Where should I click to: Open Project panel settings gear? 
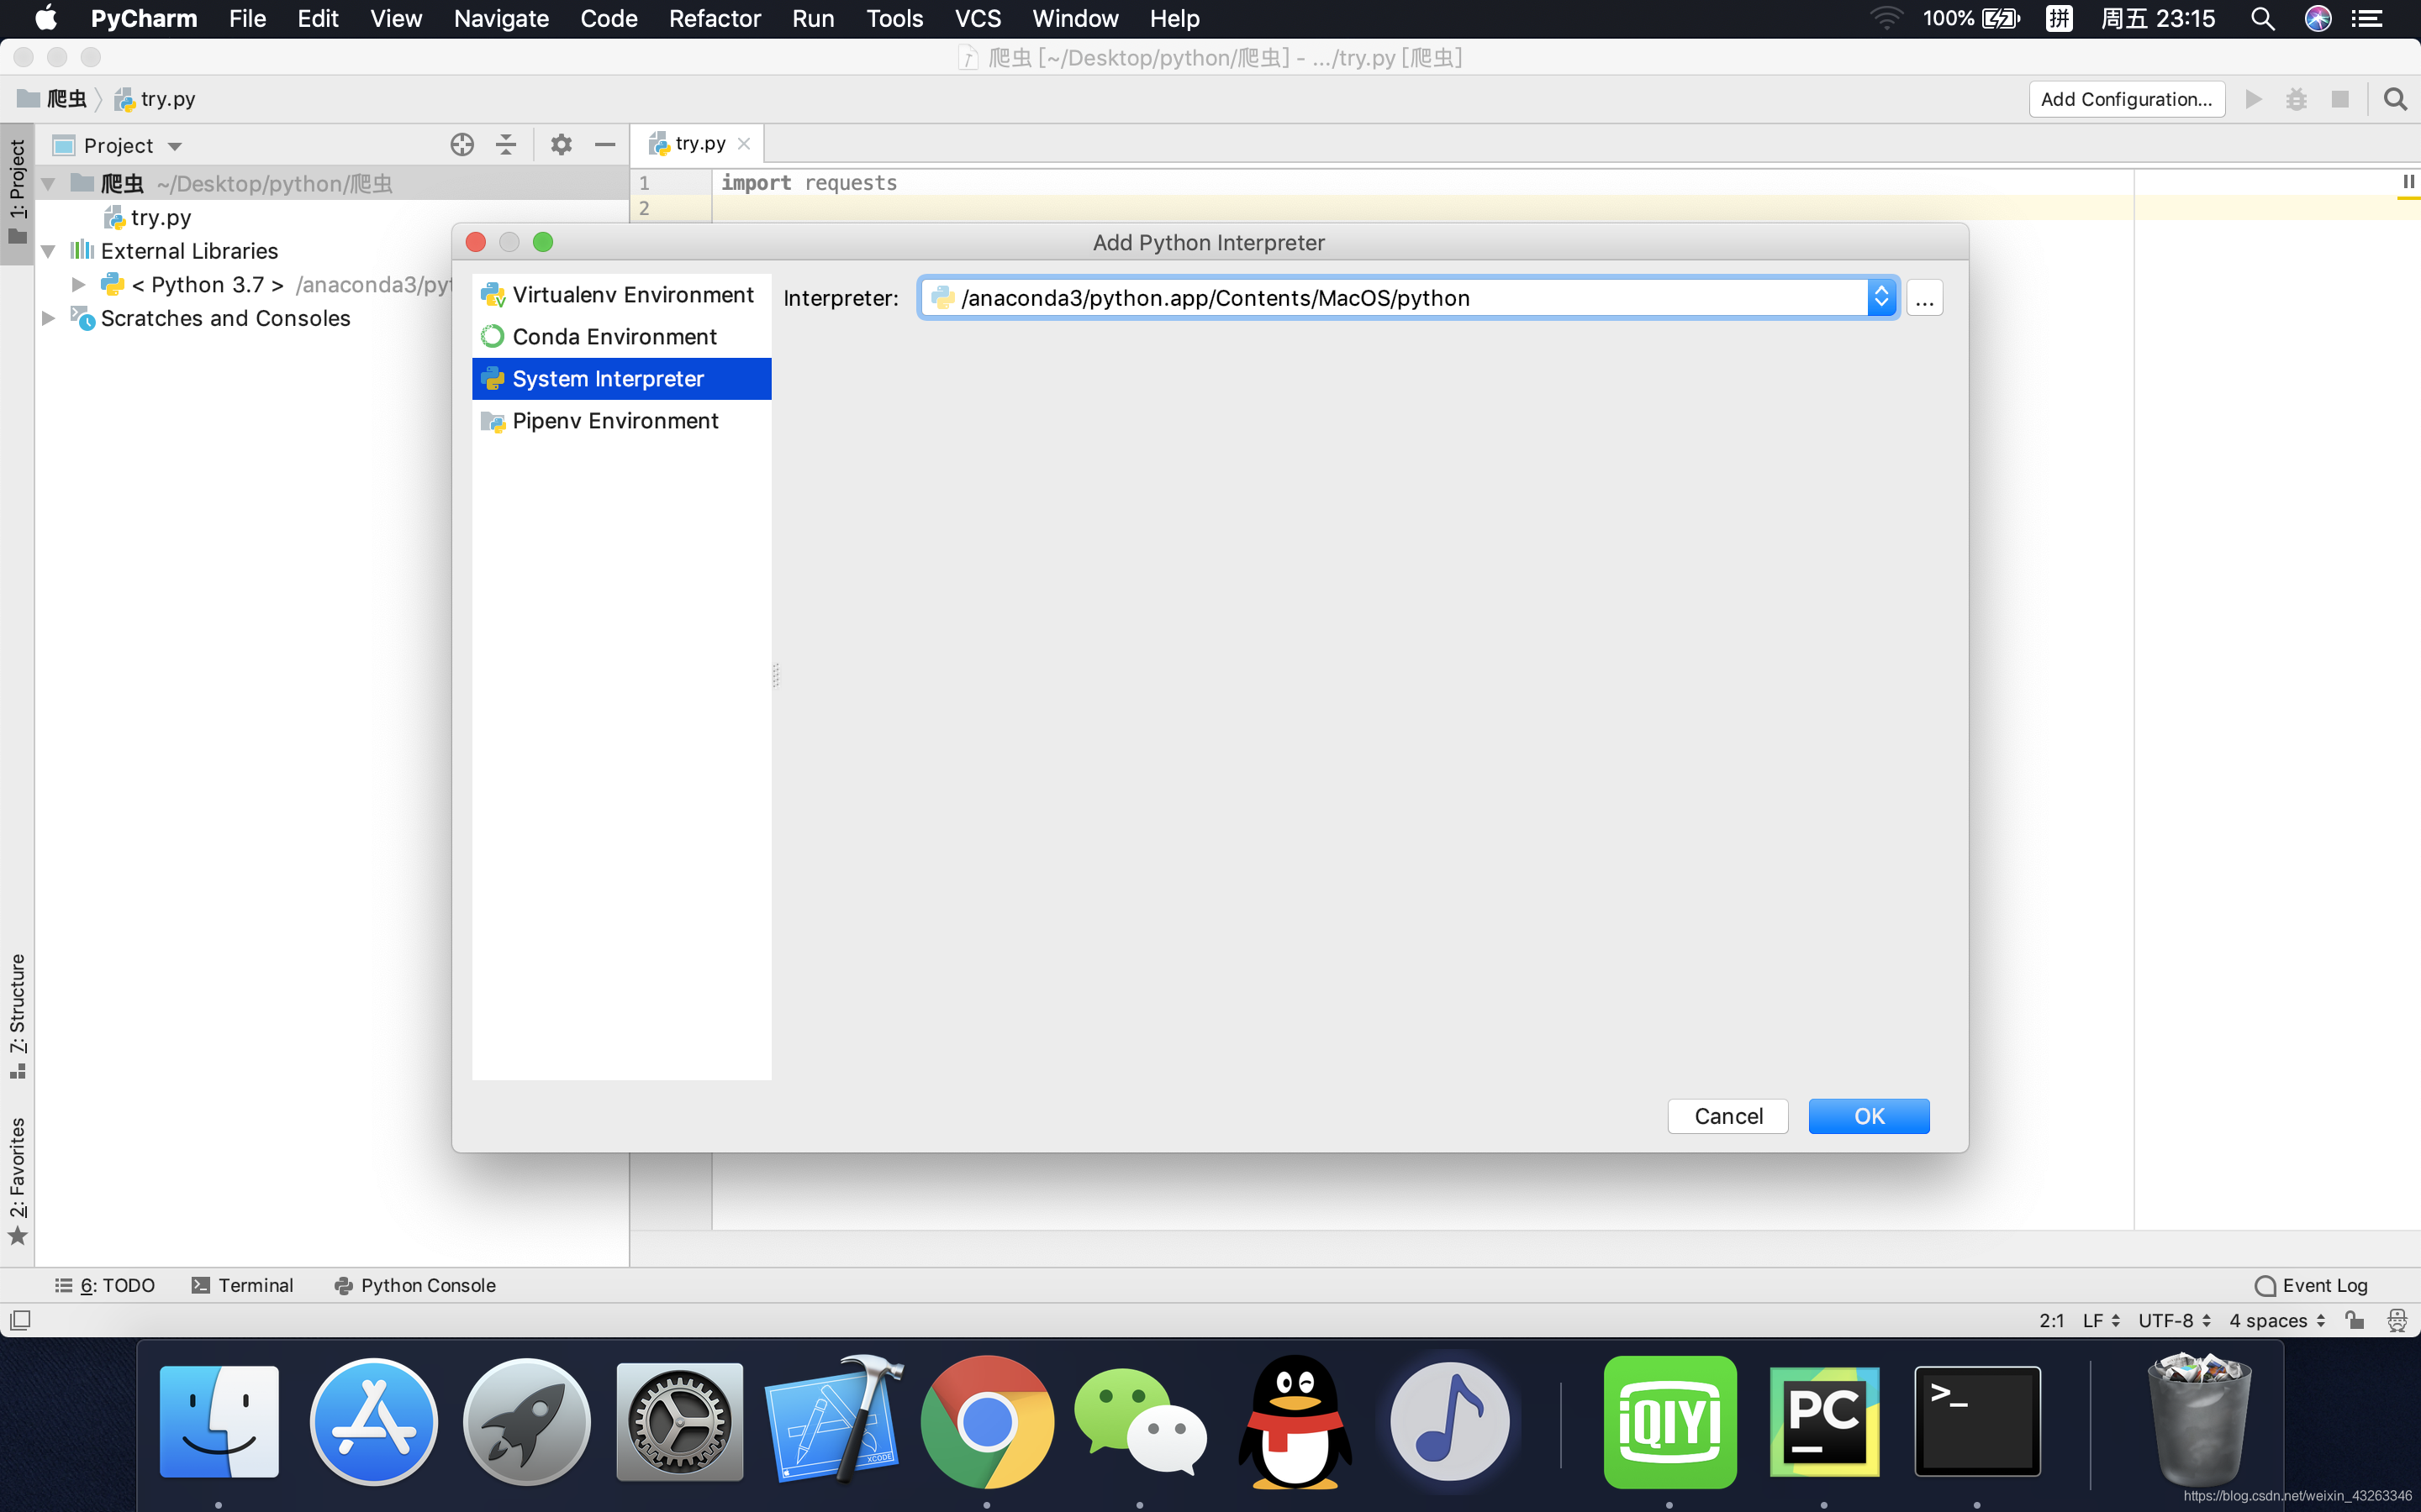point(562,145)
